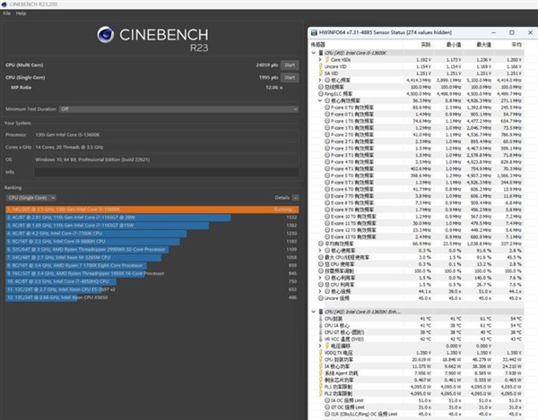Expand the Details arrow in Ranking
The image size is (538, 420).
click(x=295, y=197)
